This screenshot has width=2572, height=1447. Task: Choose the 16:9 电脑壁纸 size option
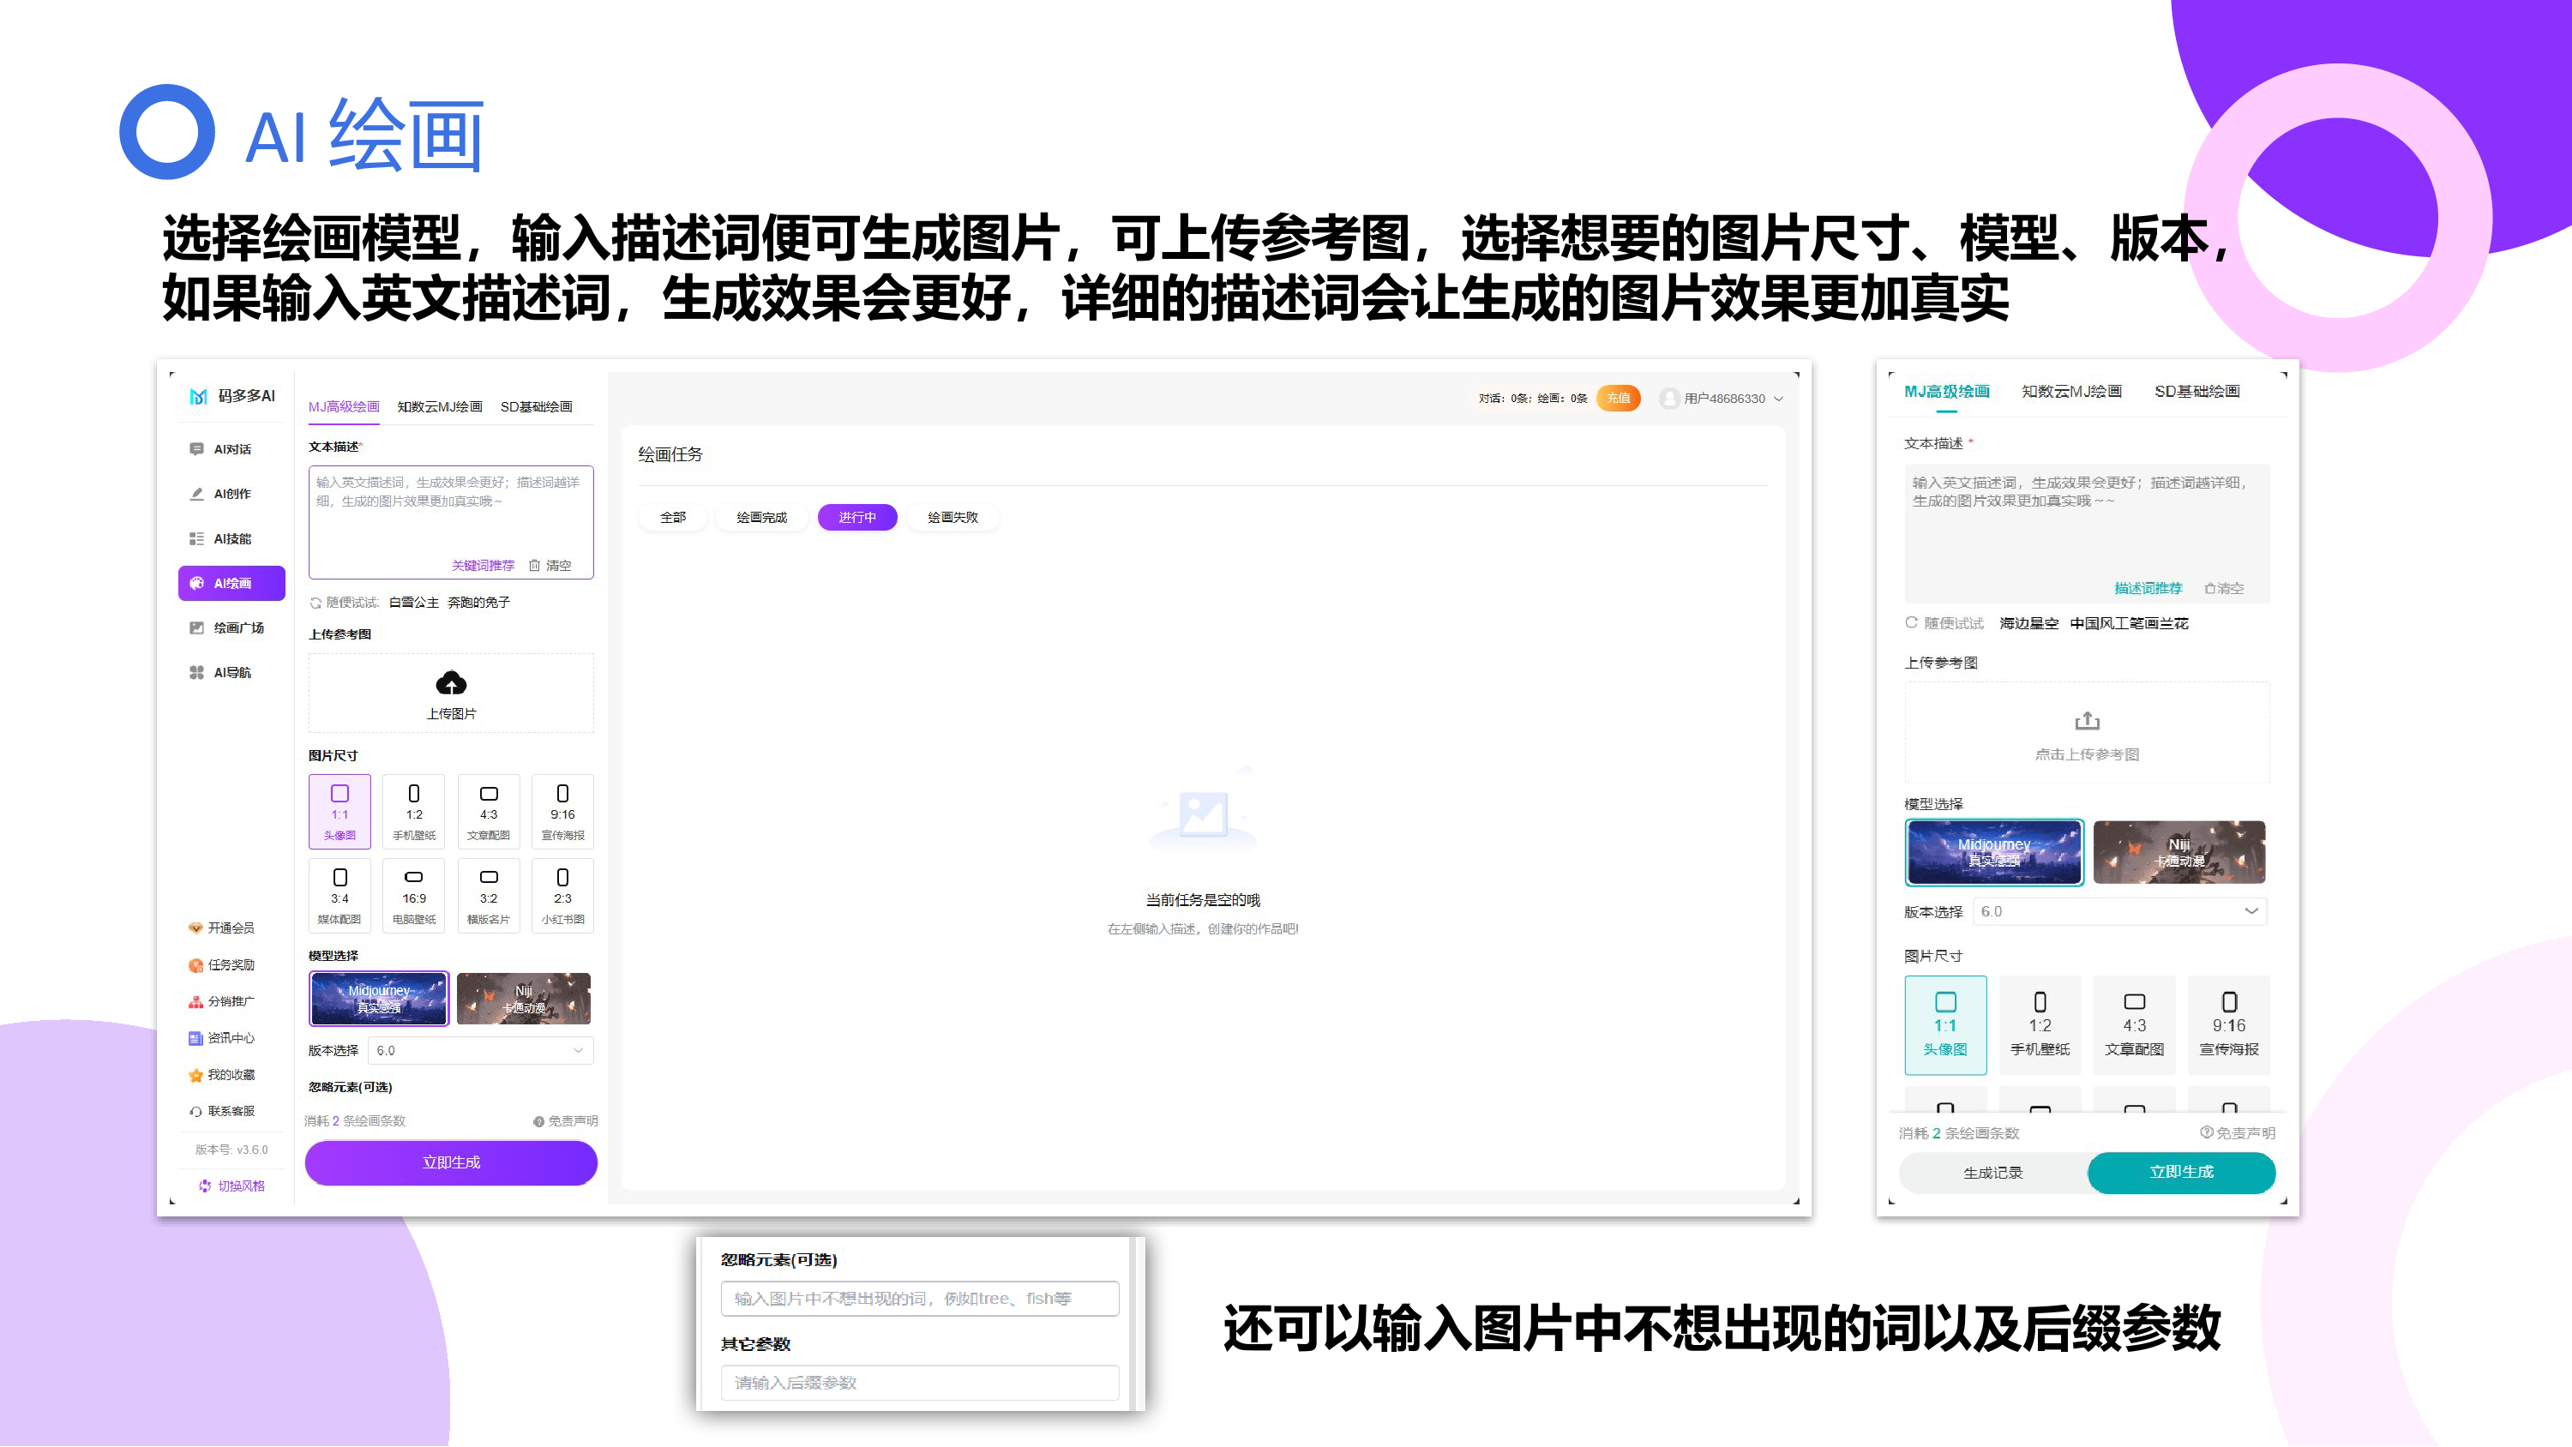point(413,896)
